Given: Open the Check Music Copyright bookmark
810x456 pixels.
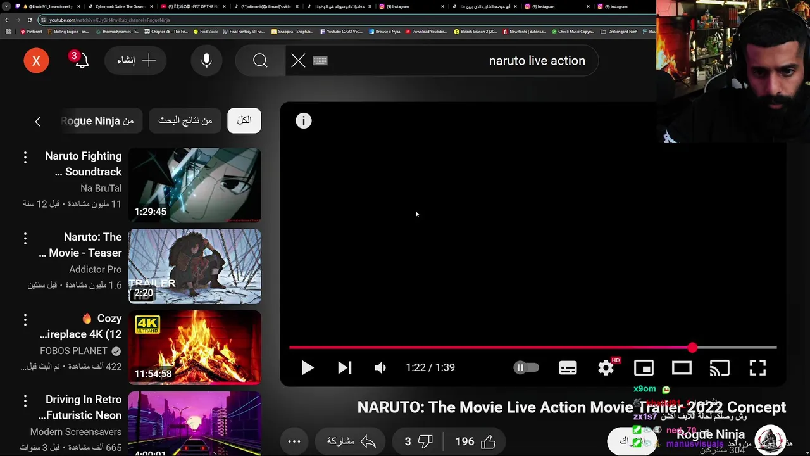Looking at the screenshot, I should [573, 32].
